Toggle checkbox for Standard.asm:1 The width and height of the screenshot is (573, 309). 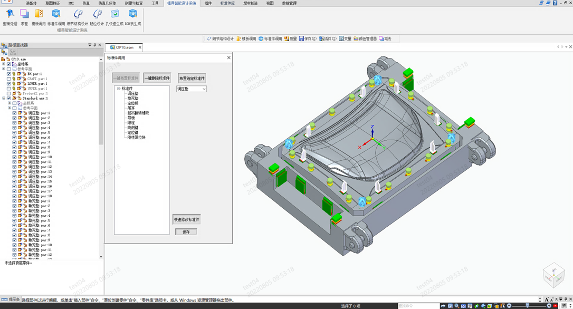tap(9, 98)
